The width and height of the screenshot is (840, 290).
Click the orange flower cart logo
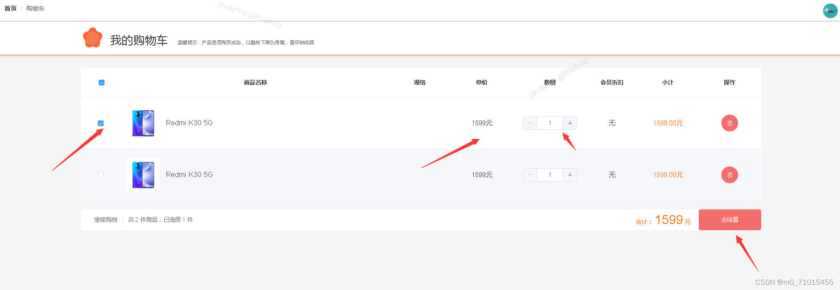coord(93,38)
